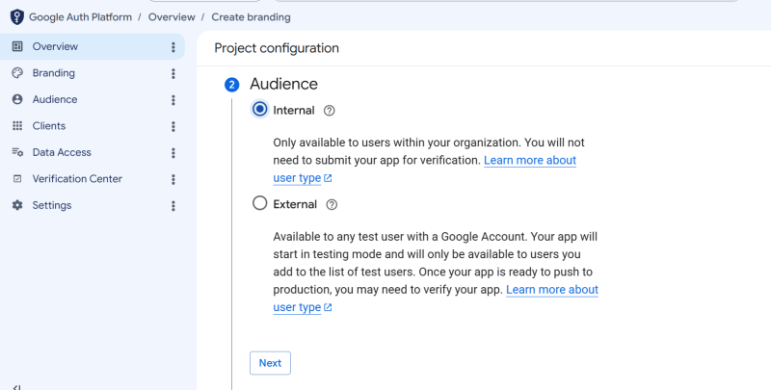The height and width of the screenshot is (390, 771).
Task: Select the External audience radio button
Action: coord(259,203)
